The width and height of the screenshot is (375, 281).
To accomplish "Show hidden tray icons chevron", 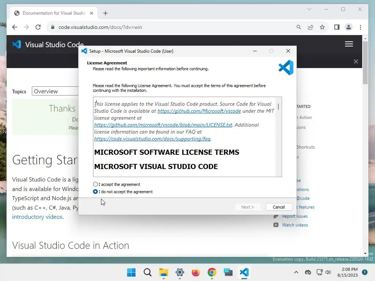I will (296, 272).
